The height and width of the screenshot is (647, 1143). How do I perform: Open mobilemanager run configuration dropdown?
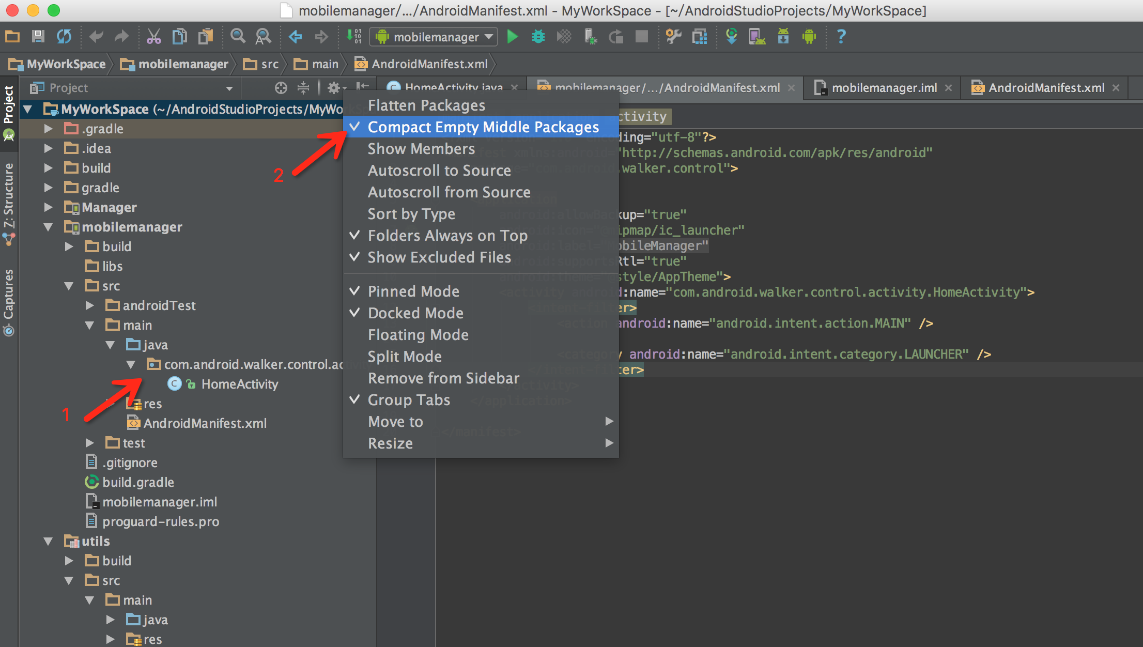click(434, 37)
